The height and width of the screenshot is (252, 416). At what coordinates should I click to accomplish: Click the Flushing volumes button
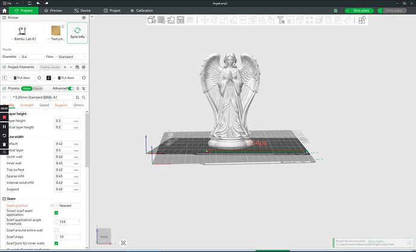coord(50,67)
